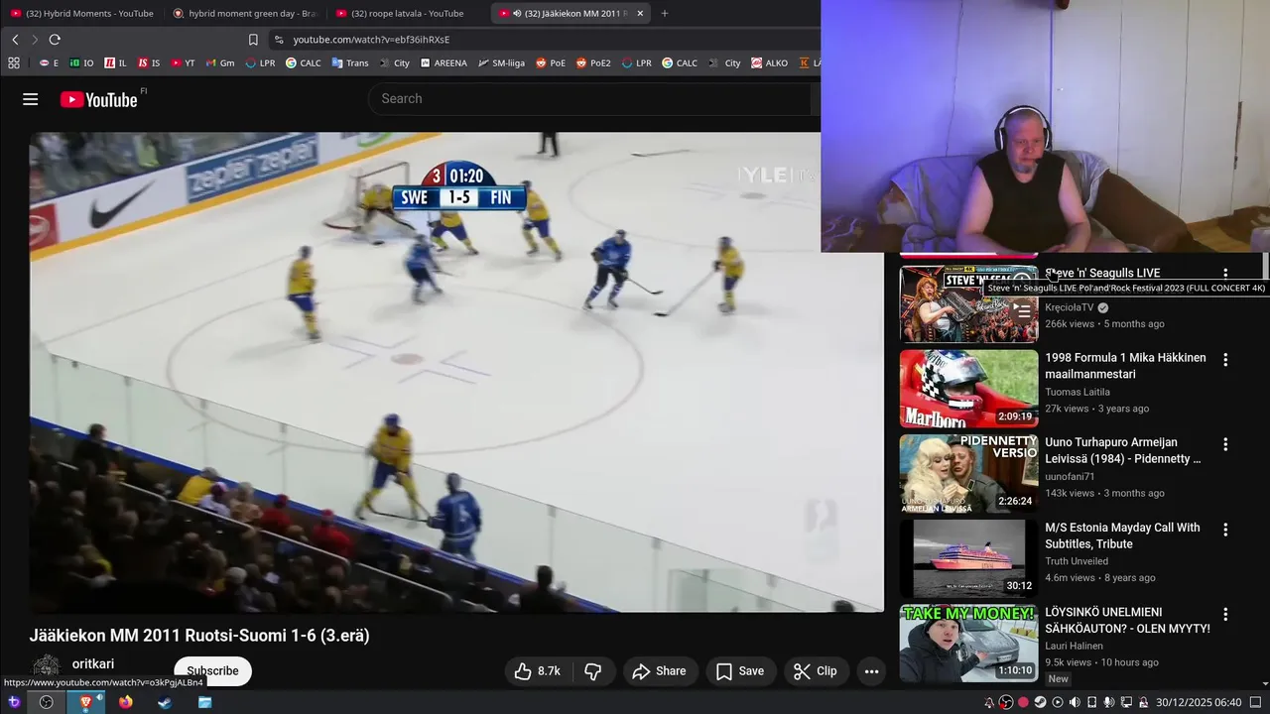Open a new browser tab
Viewport: 1270px width, 714px height.
665,13
